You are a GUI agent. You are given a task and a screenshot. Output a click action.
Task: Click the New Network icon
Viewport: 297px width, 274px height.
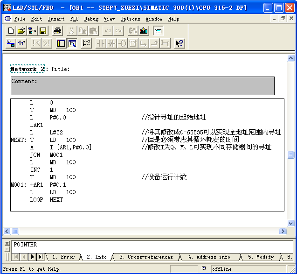pyautogui.click(x=86, y=43)
